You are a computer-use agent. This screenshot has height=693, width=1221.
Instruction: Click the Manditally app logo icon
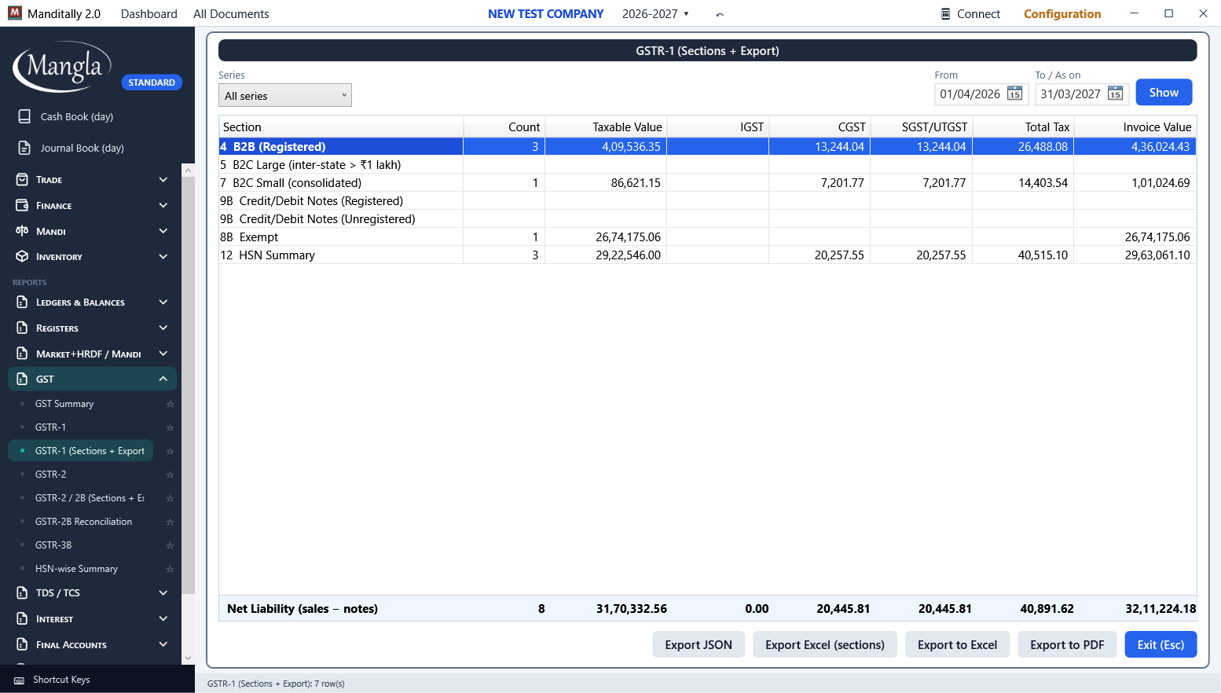point(14,13)
